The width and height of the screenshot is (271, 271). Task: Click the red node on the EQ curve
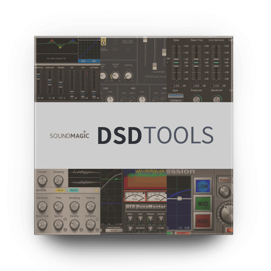pos(52,40)
